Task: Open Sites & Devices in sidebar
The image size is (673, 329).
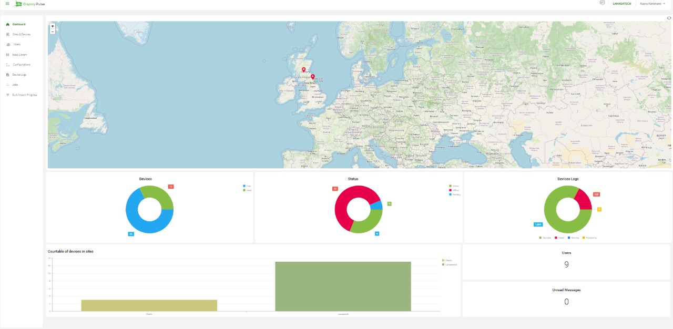Action: coord(21,34)
